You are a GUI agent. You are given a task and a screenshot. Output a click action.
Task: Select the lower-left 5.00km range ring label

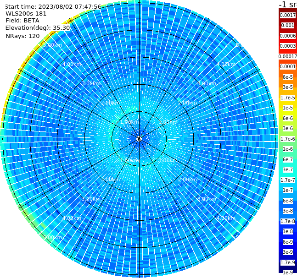52,237
